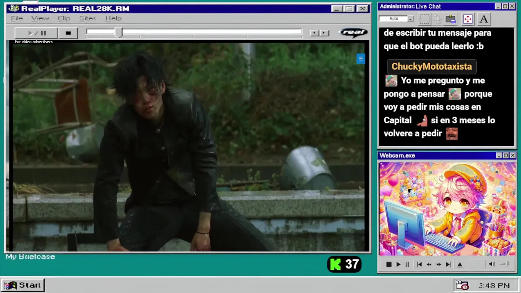Click the 'For video advertisers' text

[x=34, y=42]
